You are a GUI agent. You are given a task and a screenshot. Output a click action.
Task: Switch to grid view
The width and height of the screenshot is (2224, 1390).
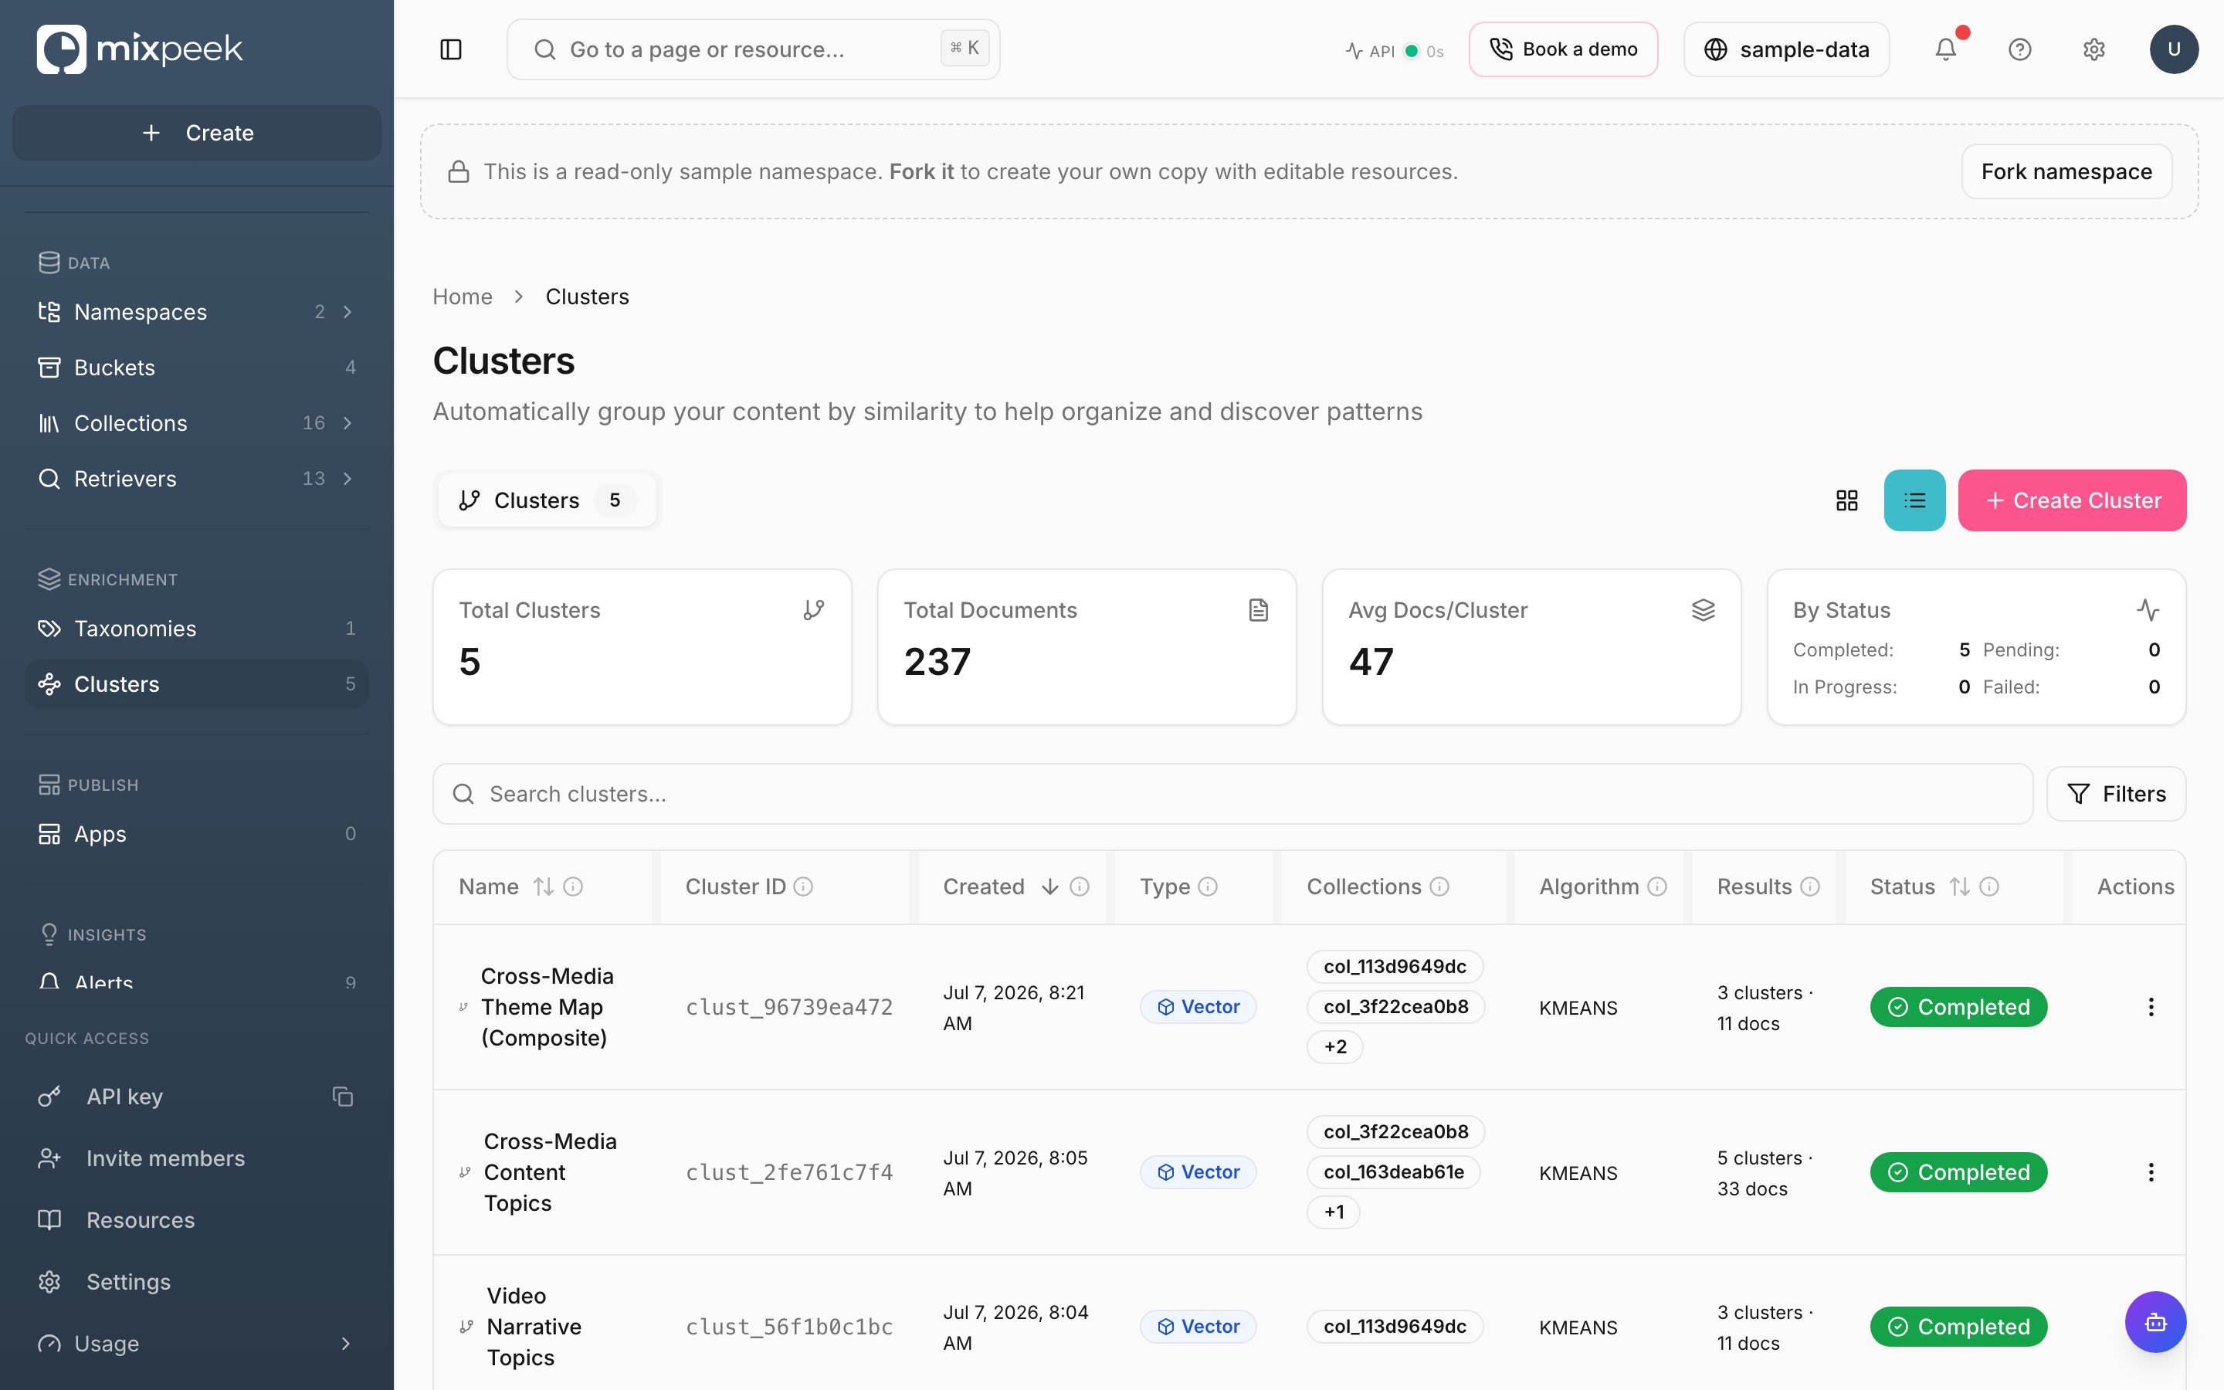pos(1846,500)
